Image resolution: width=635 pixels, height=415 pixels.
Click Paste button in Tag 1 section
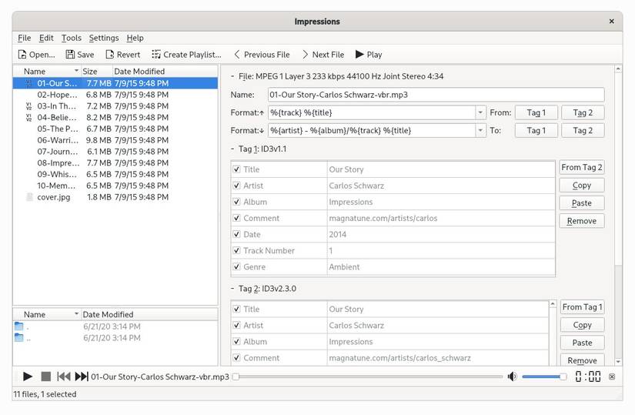click(582, 203)
